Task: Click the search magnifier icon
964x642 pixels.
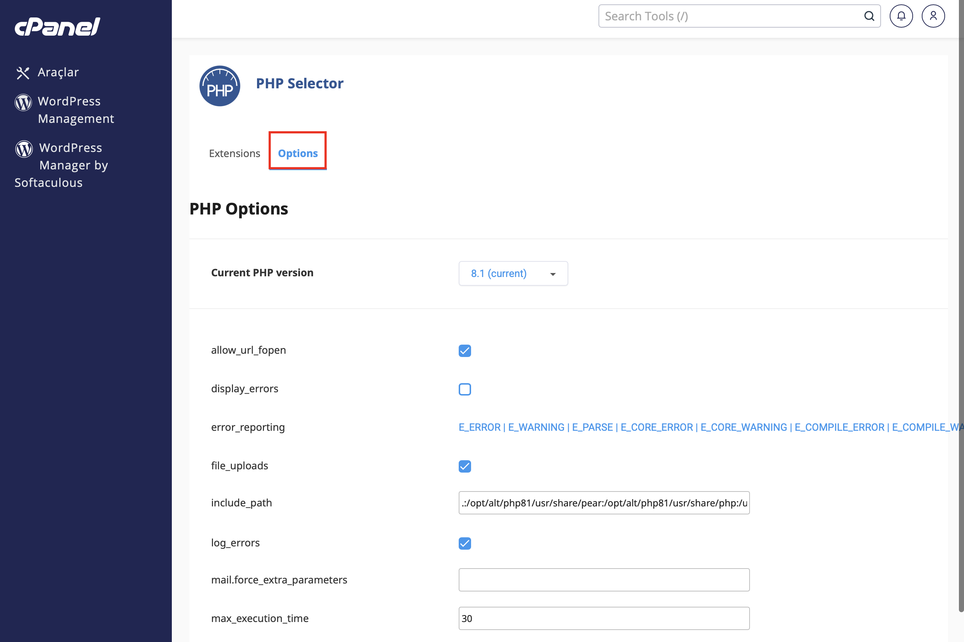Action: point(869,16)
